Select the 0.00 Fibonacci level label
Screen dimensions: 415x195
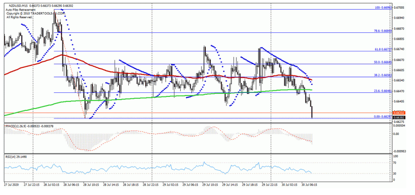click(x=382, y=117)
